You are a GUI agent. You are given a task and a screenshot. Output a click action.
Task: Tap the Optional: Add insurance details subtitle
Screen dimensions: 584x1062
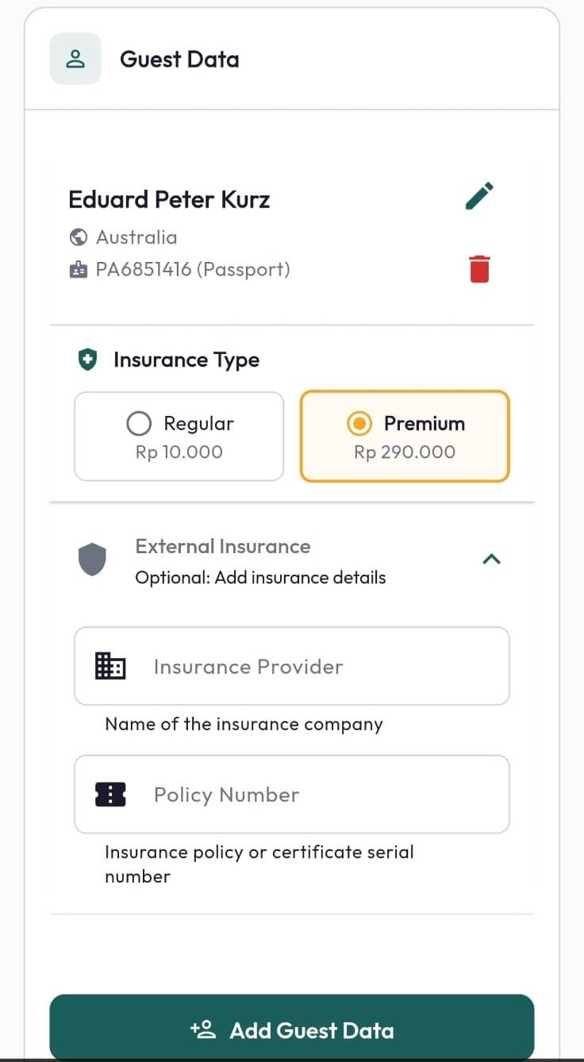[260, 578]
